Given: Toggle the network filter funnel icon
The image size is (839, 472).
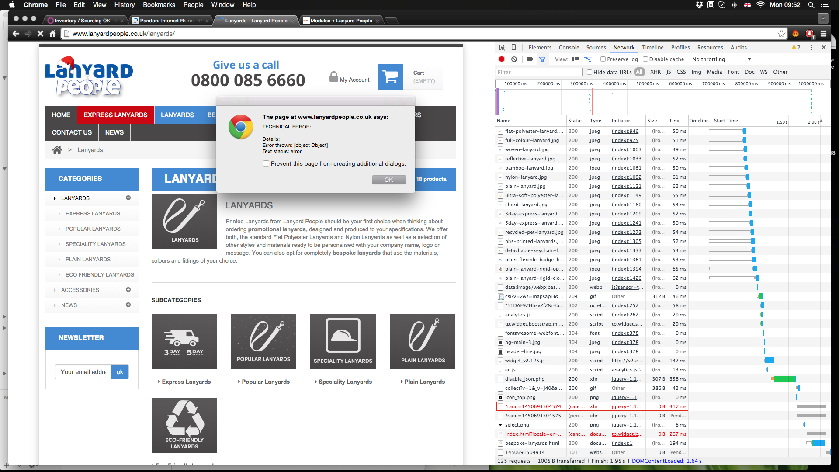Looking at the screenshot, I should [542, 59].
